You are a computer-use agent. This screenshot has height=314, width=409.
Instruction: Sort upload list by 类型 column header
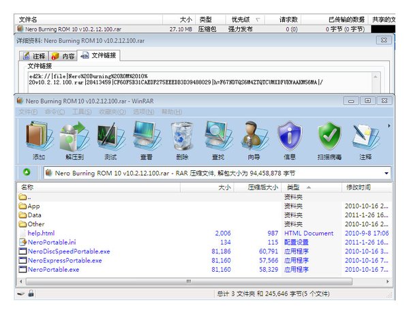[x=210, y=20]
